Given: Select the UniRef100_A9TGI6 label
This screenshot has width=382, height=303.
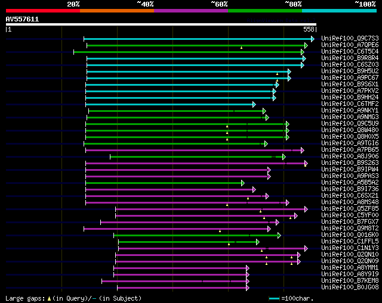Looking at the screenshot, I should pyautogui.click(x=350, y=143).
